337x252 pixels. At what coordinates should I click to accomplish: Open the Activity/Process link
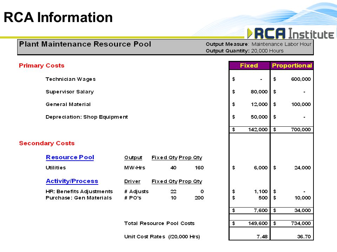(72, 181)
